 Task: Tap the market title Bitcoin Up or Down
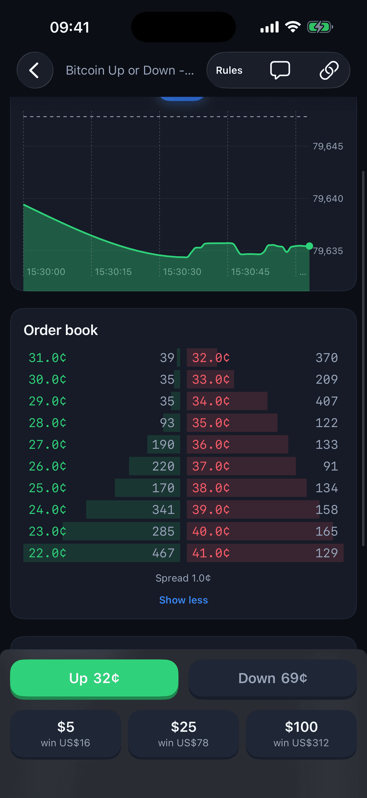click(x=130, y=70)
